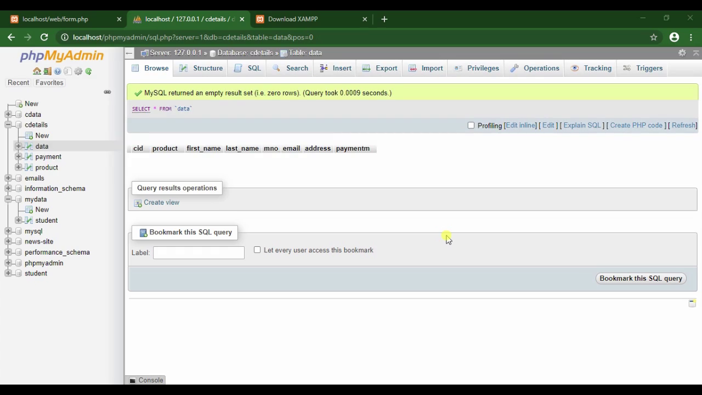
Task: Click the Database: cdetails breadcrumb
Action: (x=245, y=53)
